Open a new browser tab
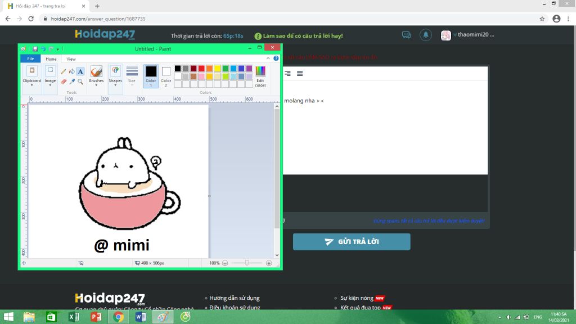The image size is (576, 324). 97,6
